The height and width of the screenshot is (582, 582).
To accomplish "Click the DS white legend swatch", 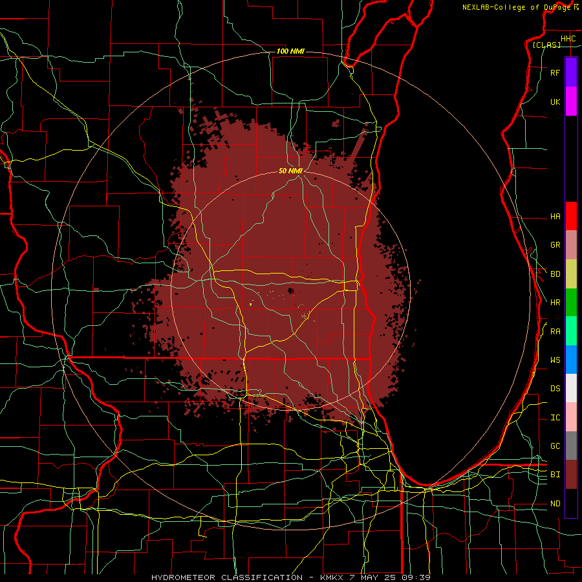I will point(571,388).
